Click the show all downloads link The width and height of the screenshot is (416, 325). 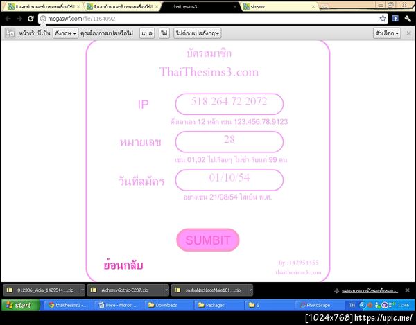pyautogui.click(x=370, y=291)
